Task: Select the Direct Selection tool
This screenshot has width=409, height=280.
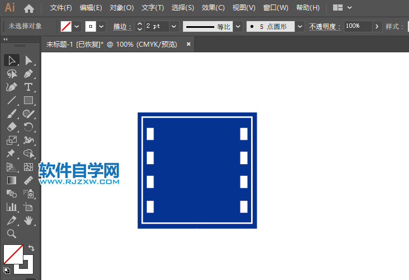Action: [x=29, y=60]
